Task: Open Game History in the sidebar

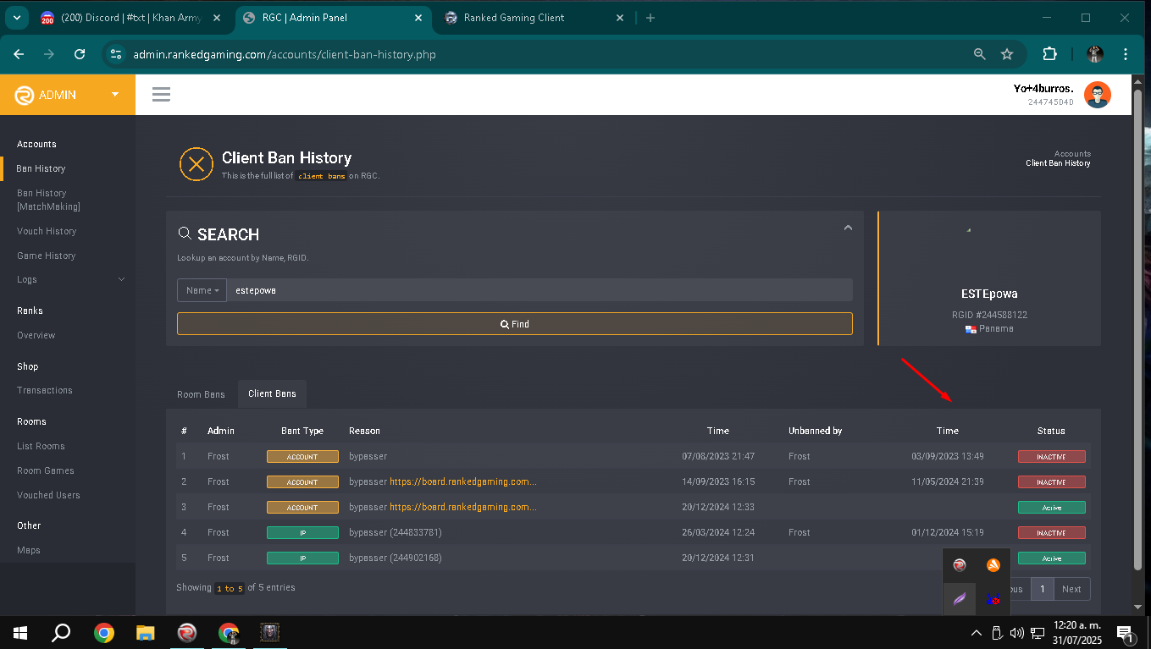Action: [46, 256]
